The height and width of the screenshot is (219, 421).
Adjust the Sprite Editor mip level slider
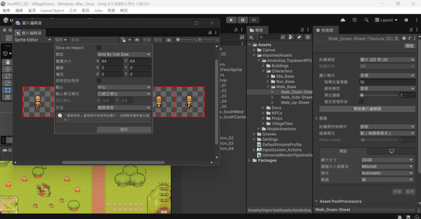click(x=207, y=40)
